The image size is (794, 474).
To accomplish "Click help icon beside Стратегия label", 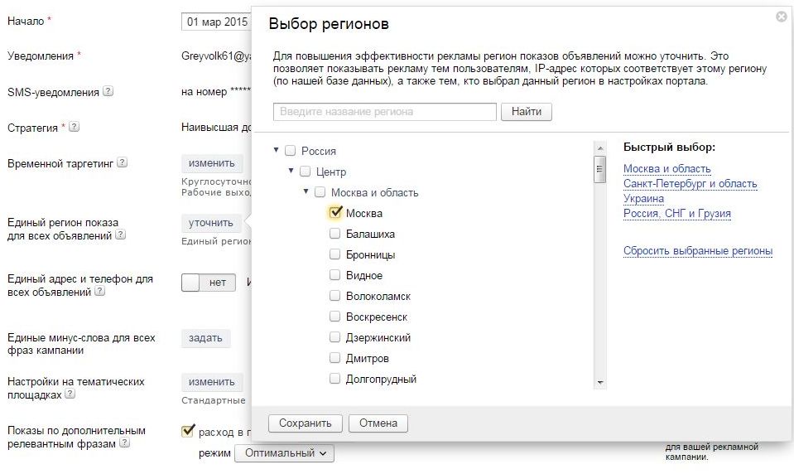I will click(74, 127).
